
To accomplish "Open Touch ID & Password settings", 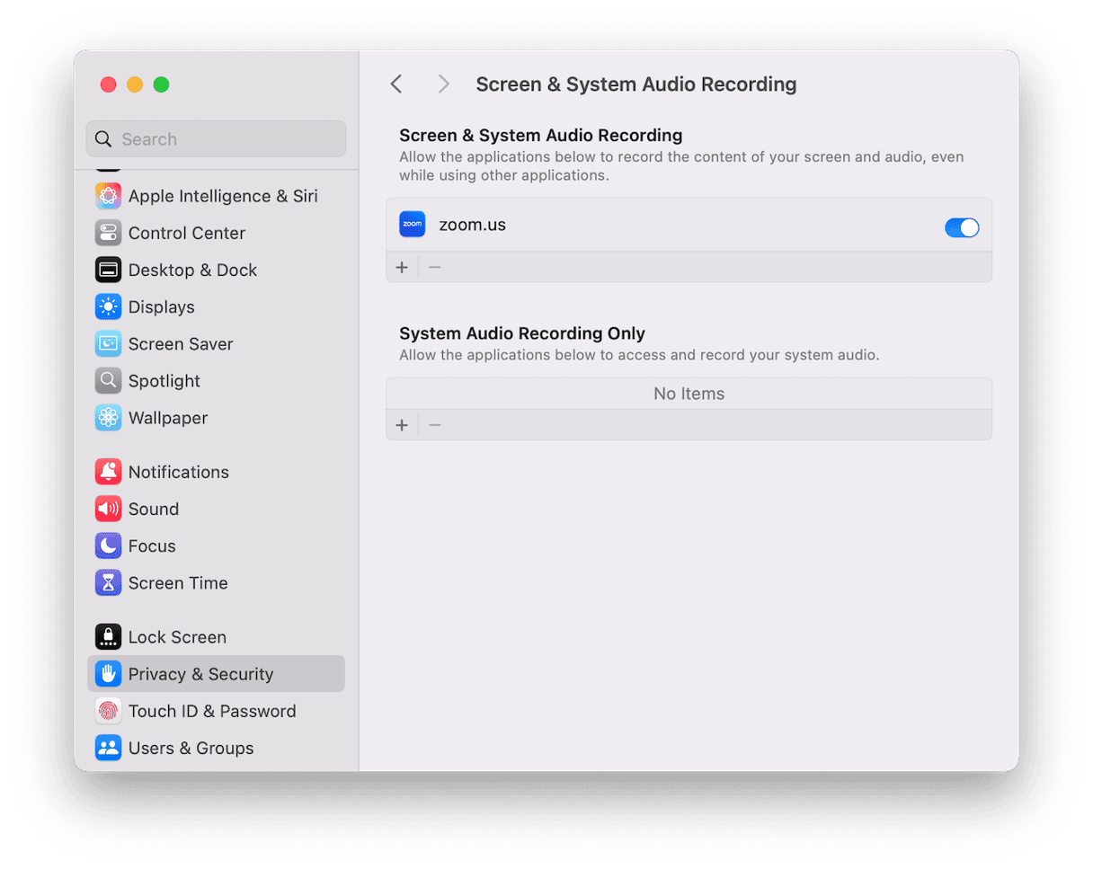I will pos(108,710).
